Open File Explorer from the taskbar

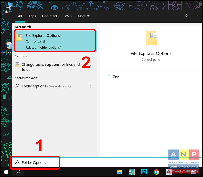(119, 172)
